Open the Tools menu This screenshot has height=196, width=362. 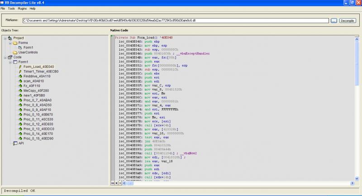(x=11, y=9)
